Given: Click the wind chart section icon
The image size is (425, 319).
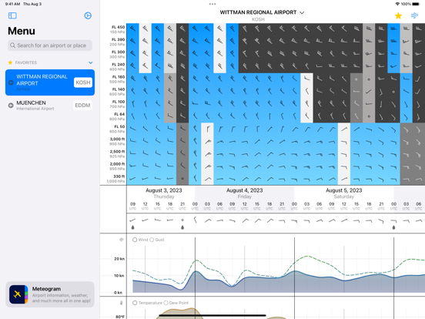Looking at the screenshot, I should tap(122, 240).
